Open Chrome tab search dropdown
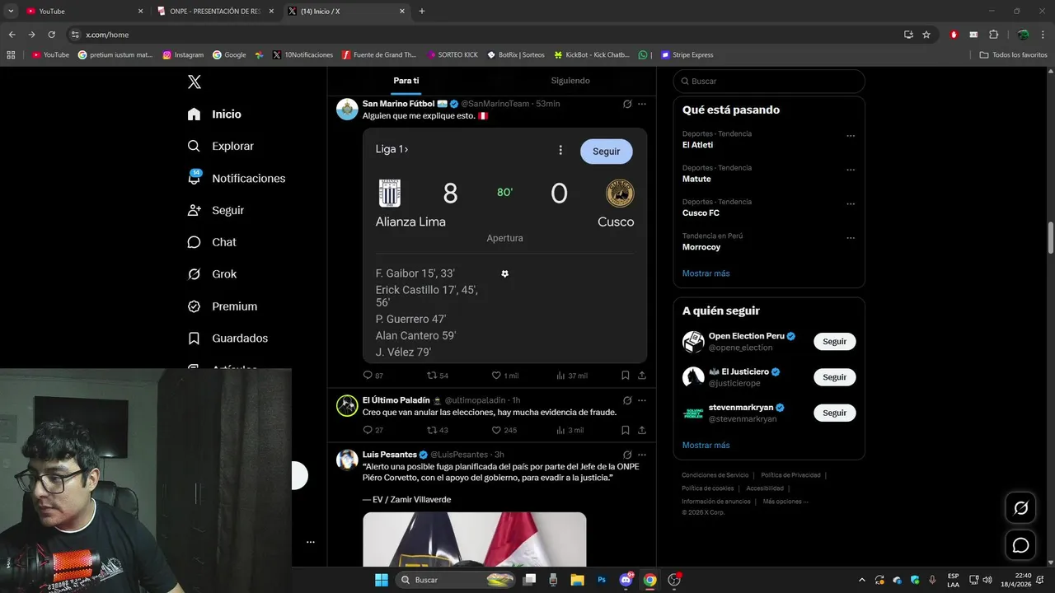This screenshot has width=1055, height=593. click(11, 12)
